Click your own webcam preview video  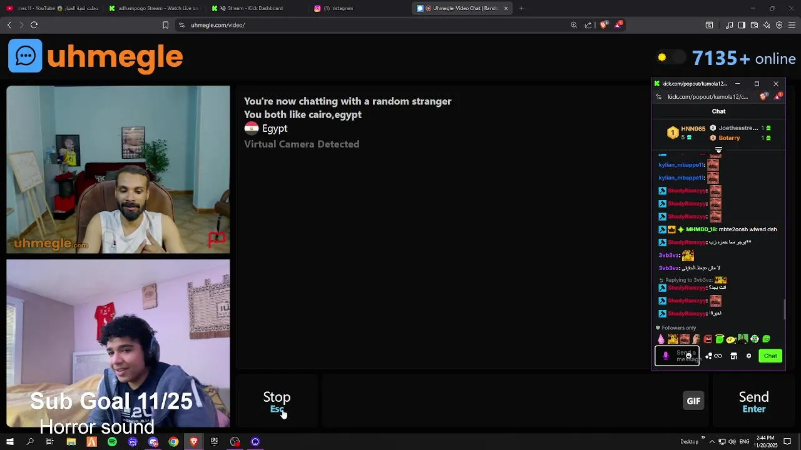click(x=118, y=343)
